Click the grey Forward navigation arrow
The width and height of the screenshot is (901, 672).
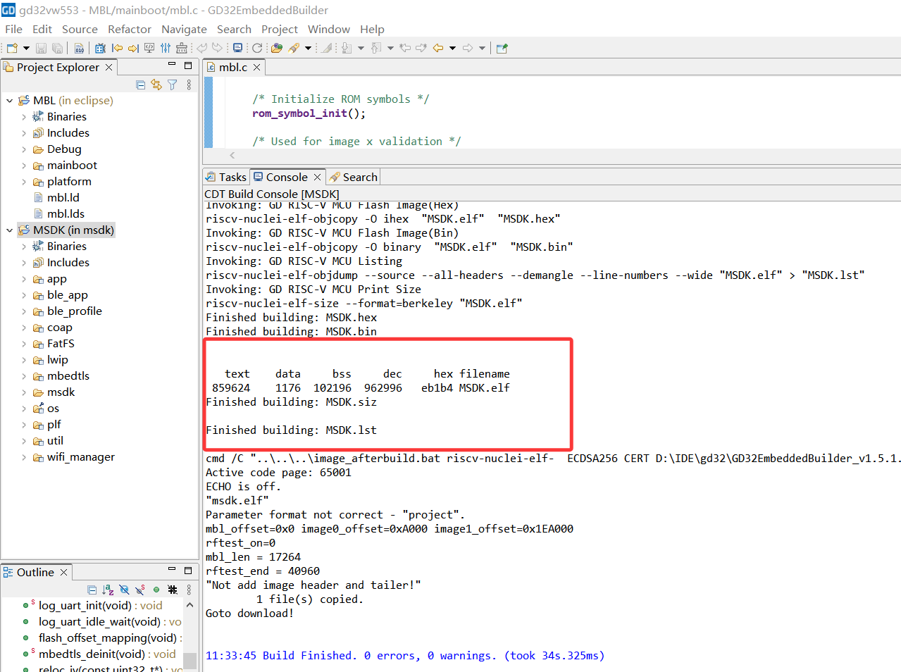pyautogui.click(x=468, y=48)
